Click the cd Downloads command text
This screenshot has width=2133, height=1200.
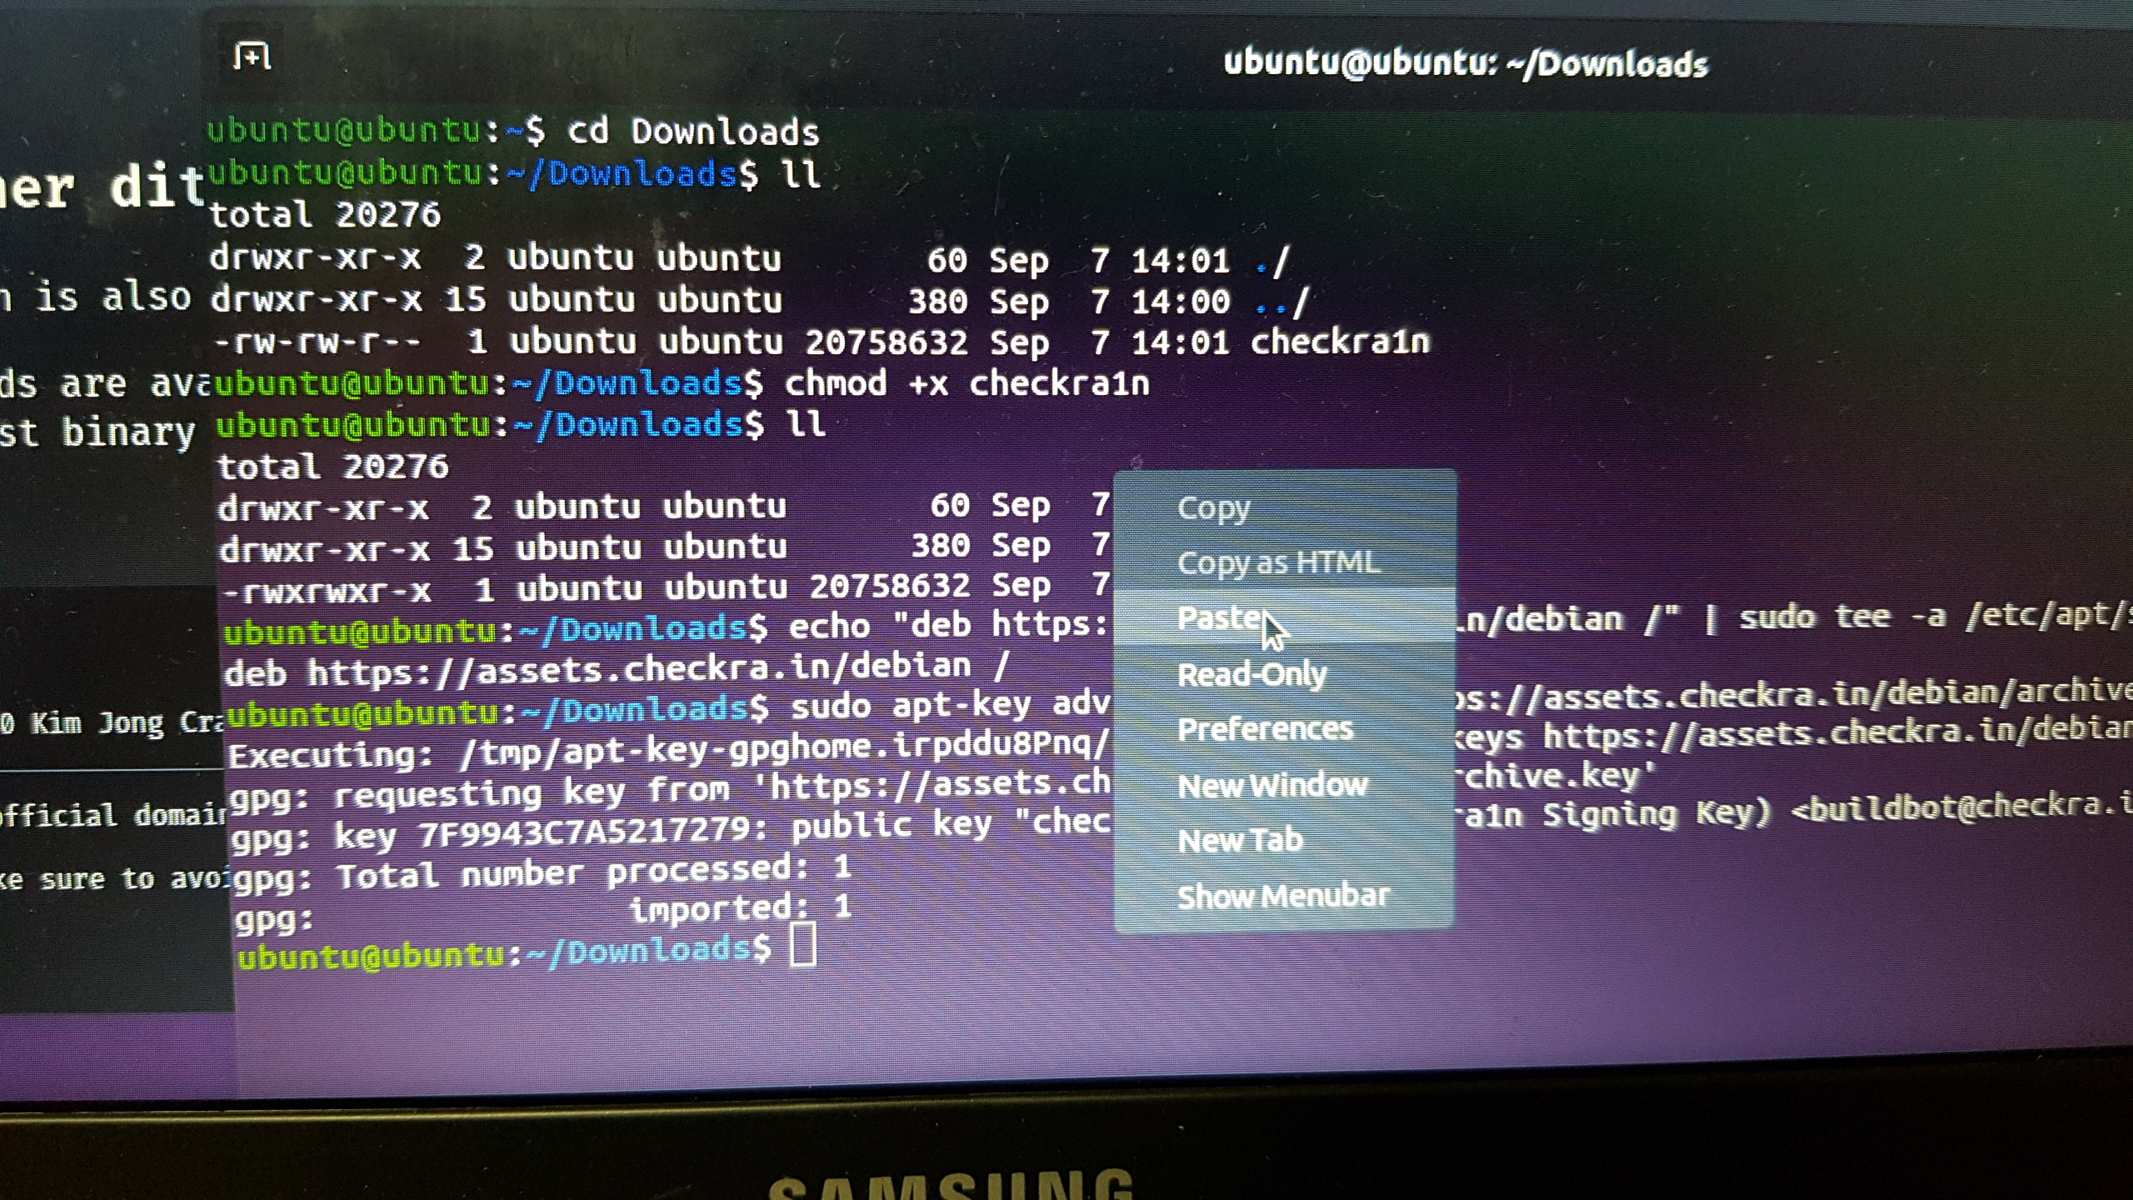coord(693,132)
